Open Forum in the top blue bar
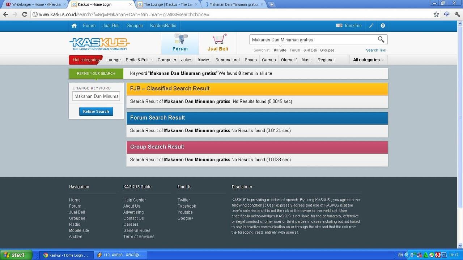Screen dimensions: 463x260 tap(89, 26)
